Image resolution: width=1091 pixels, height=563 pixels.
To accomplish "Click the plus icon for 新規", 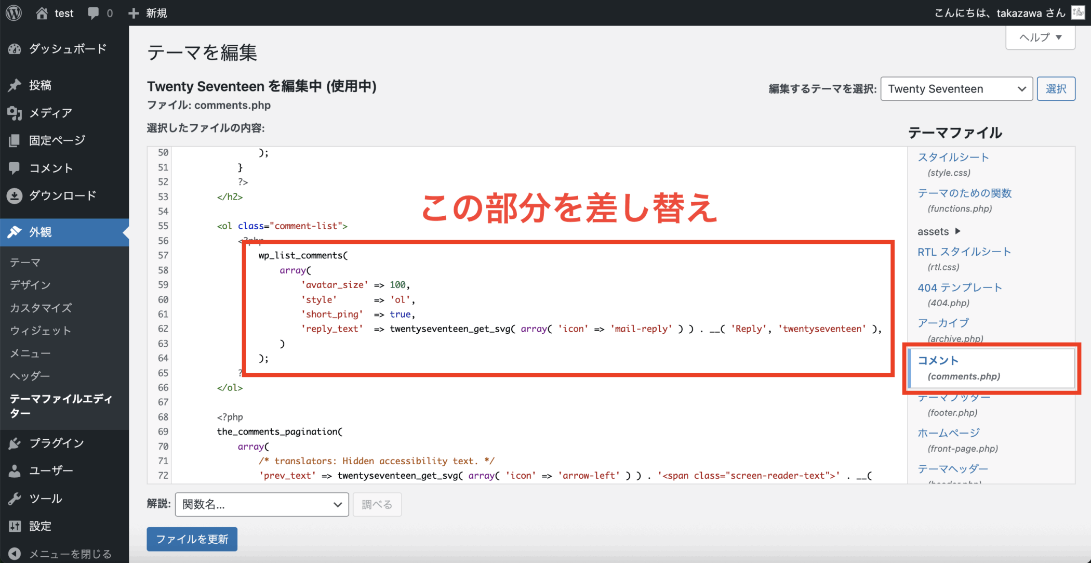I will point(134,13).
